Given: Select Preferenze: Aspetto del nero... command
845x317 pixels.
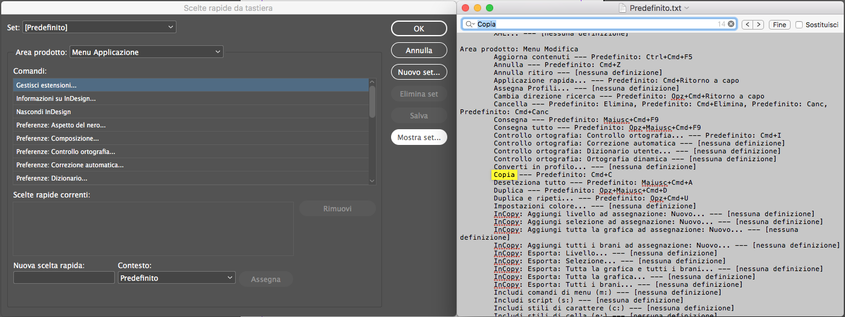Looking at the screenshot, I should [190, 125].
